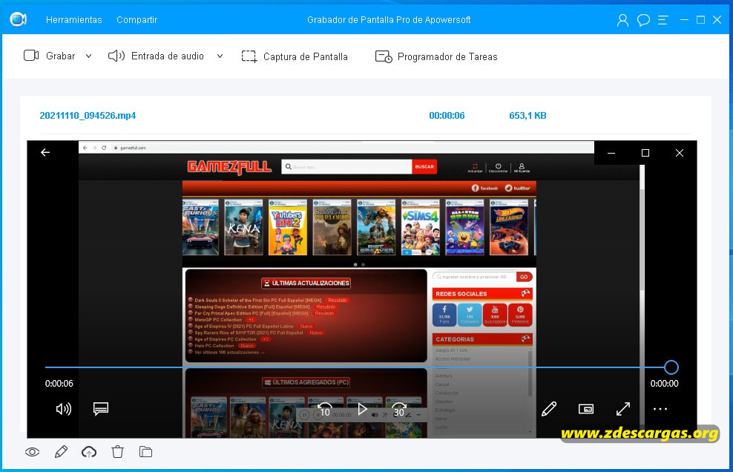Open the player's three-dots more options
Viewport: 733px width, 472px height.
point(660,410)
